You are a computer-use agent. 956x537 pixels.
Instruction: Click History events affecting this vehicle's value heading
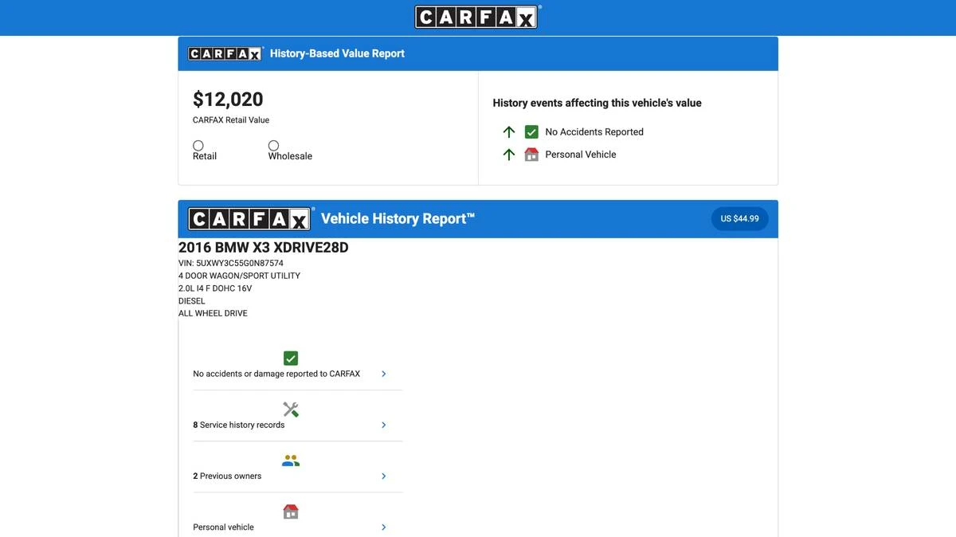tap(597, 103)
